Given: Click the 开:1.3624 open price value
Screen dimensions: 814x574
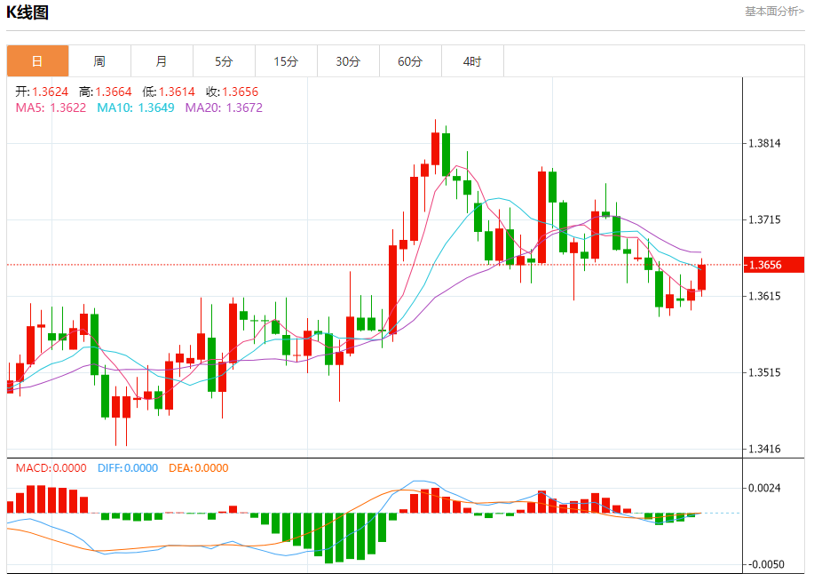Looking at the screenshot, I should tap(42, 92).
